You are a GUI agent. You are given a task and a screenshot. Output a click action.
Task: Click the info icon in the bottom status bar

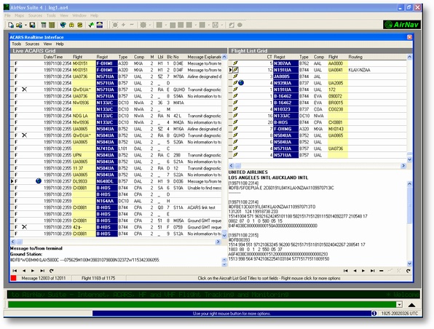374,314
